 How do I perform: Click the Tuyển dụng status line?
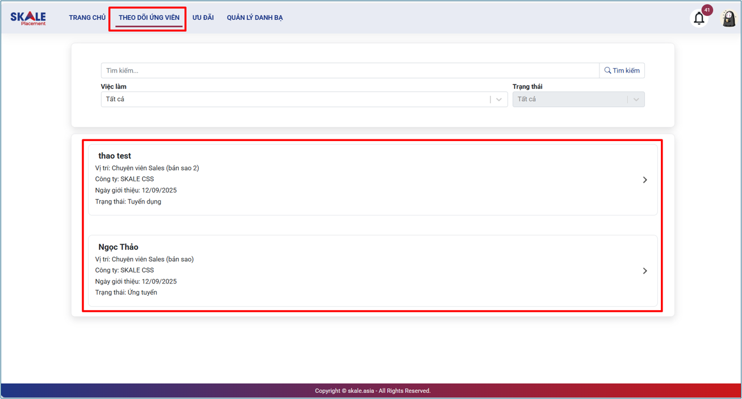(128, 202)
